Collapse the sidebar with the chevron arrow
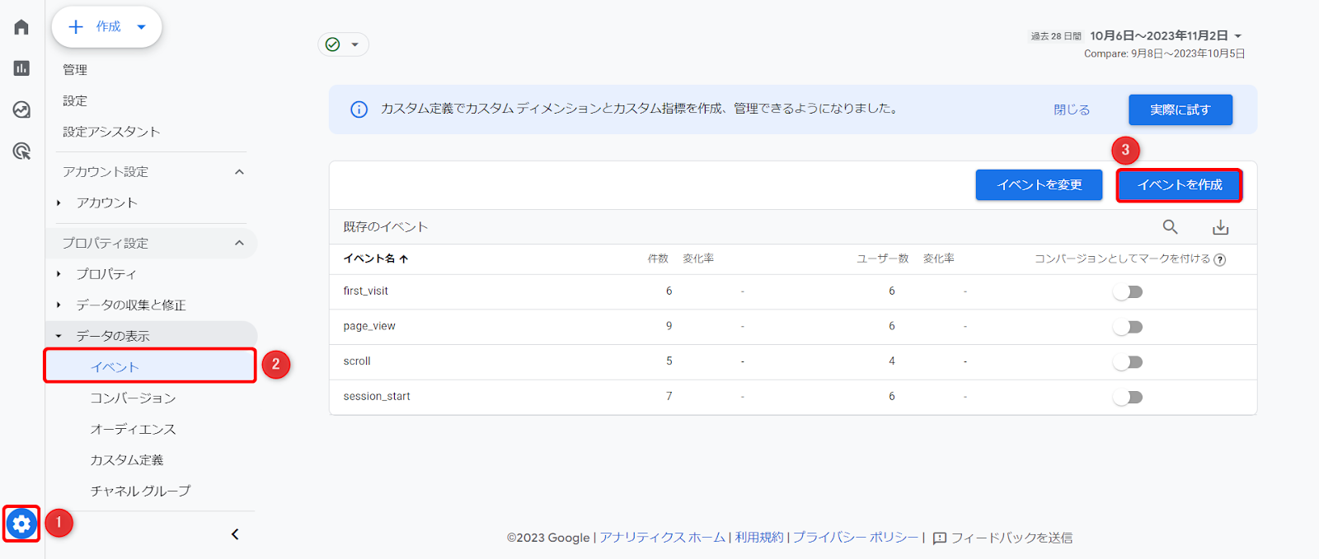The width and height of the screenshot is (1319, 559). 235,534
